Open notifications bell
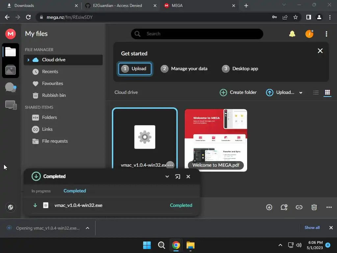Screen dimensions: 337x253 [x=292, y=34]
